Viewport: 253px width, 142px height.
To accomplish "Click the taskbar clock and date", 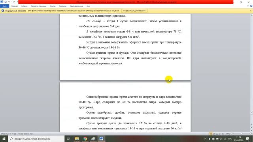I will (239, 138).
